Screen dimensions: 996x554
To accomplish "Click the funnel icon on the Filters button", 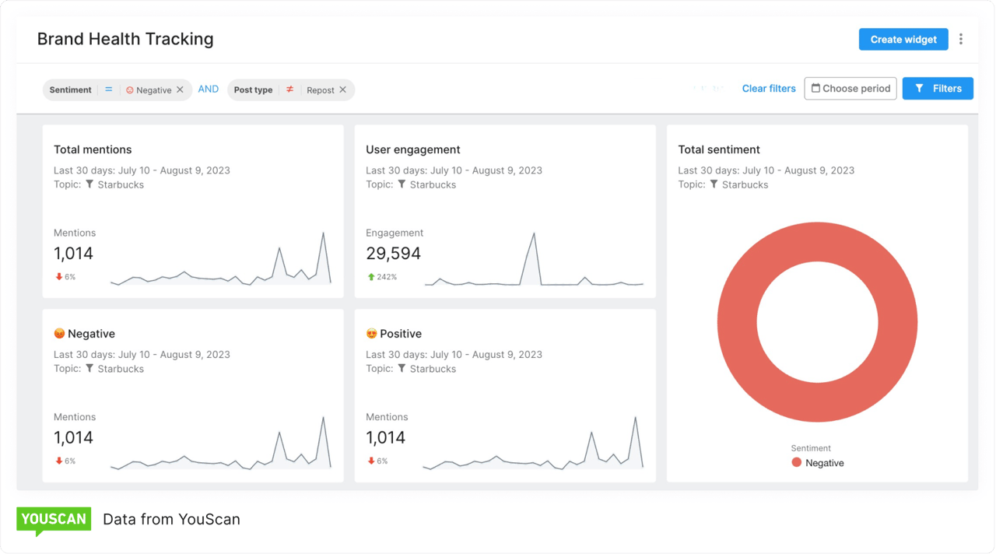I will pos(919,88).
